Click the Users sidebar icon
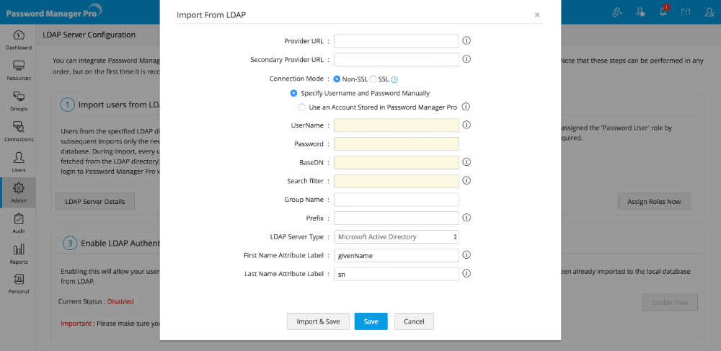This screenshot has width=721, height=351. [19, 161]
